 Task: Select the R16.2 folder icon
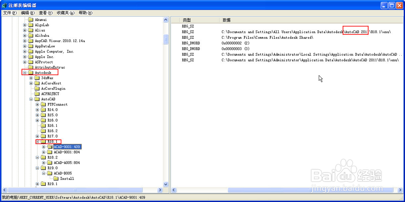click(x=43, y=131)
